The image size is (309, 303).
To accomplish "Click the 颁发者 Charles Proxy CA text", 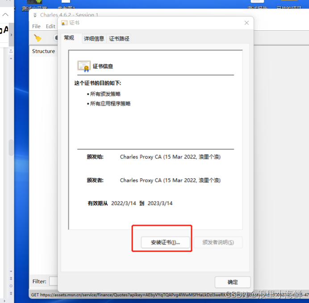I will [170, 180].
